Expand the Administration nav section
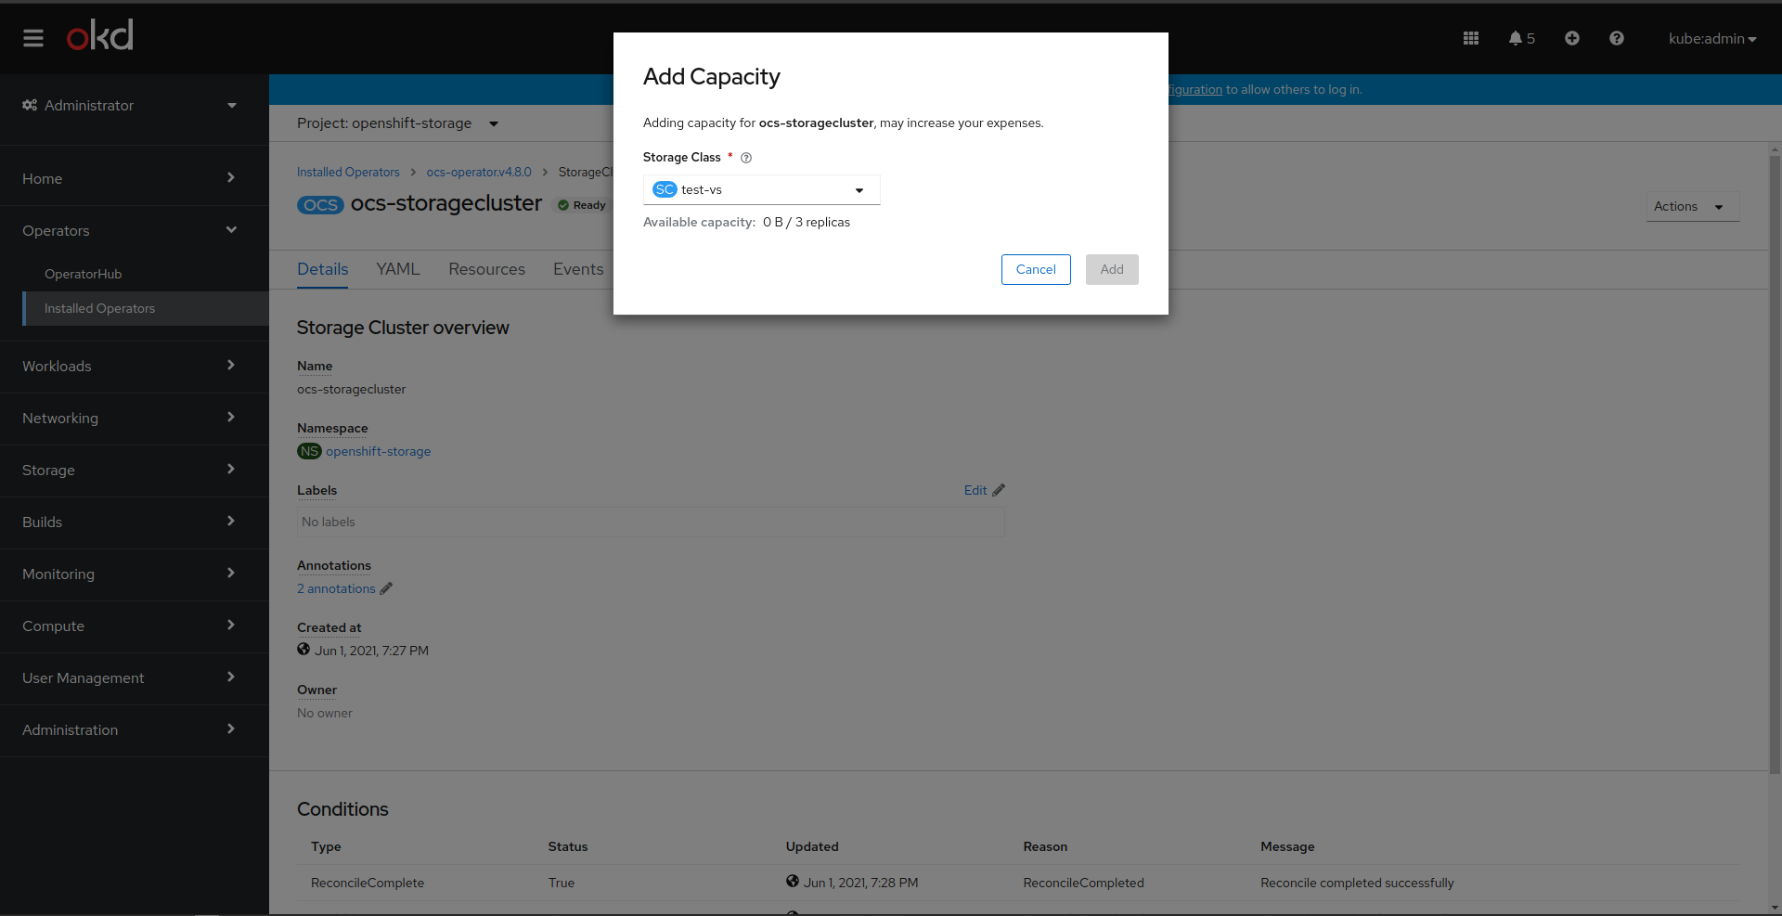 point(135,729)
